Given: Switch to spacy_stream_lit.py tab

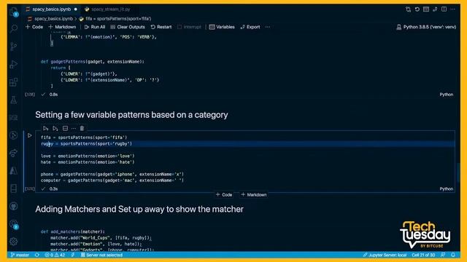Looking at the screenshot, I should click(x=107, y=9).
